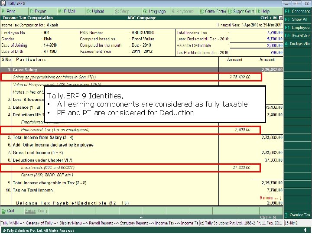Click the Particulars column header

[31, 59]
